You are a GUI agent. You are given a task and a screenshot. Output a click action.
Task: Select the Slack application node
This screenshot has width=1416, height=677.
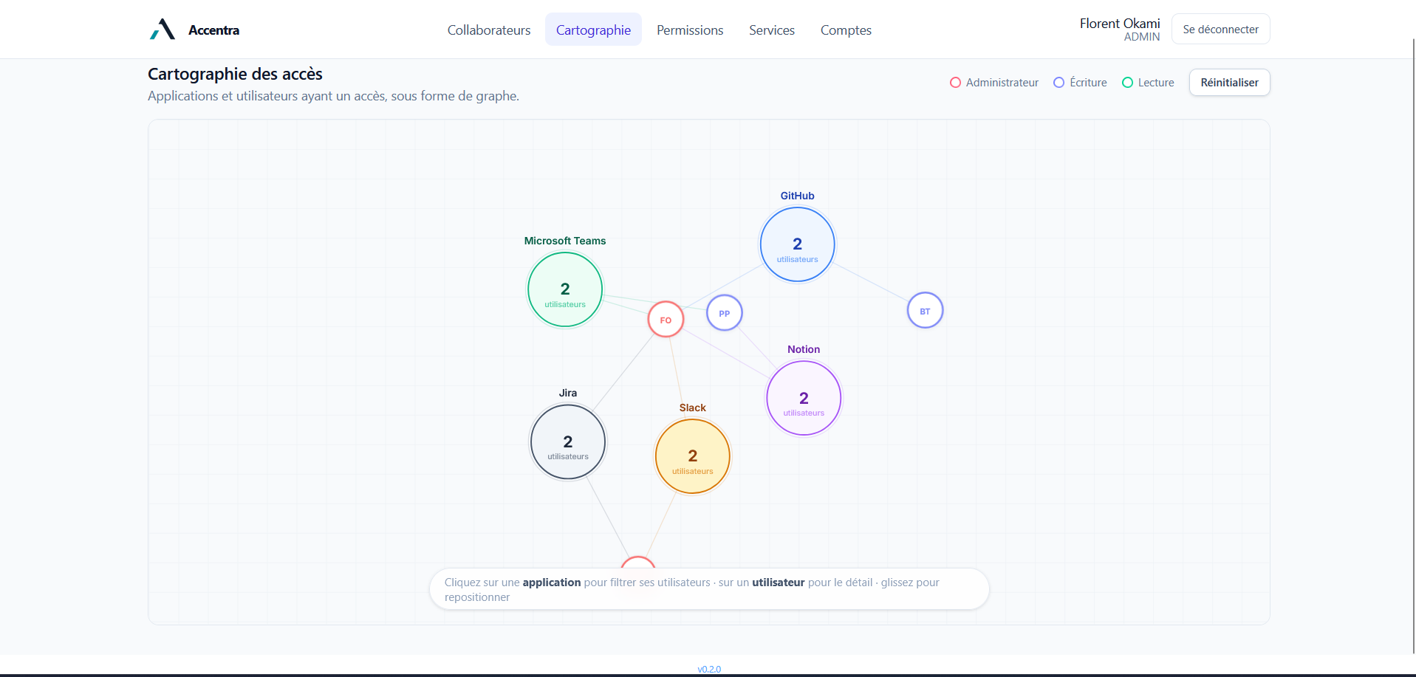click(693, 456)
